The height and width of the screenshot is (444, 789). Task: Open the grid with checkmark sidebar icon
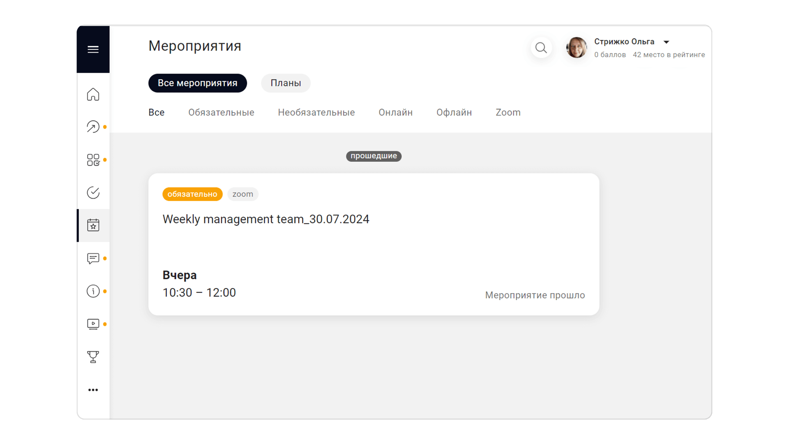click(93, 160)
